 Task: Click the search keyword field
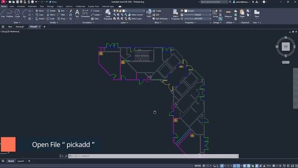[214, 2]
